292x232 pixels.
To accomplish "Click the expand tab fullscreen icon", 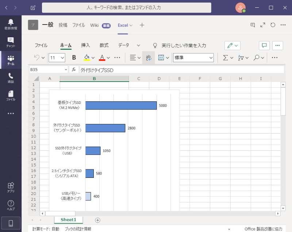I will 262,25.
